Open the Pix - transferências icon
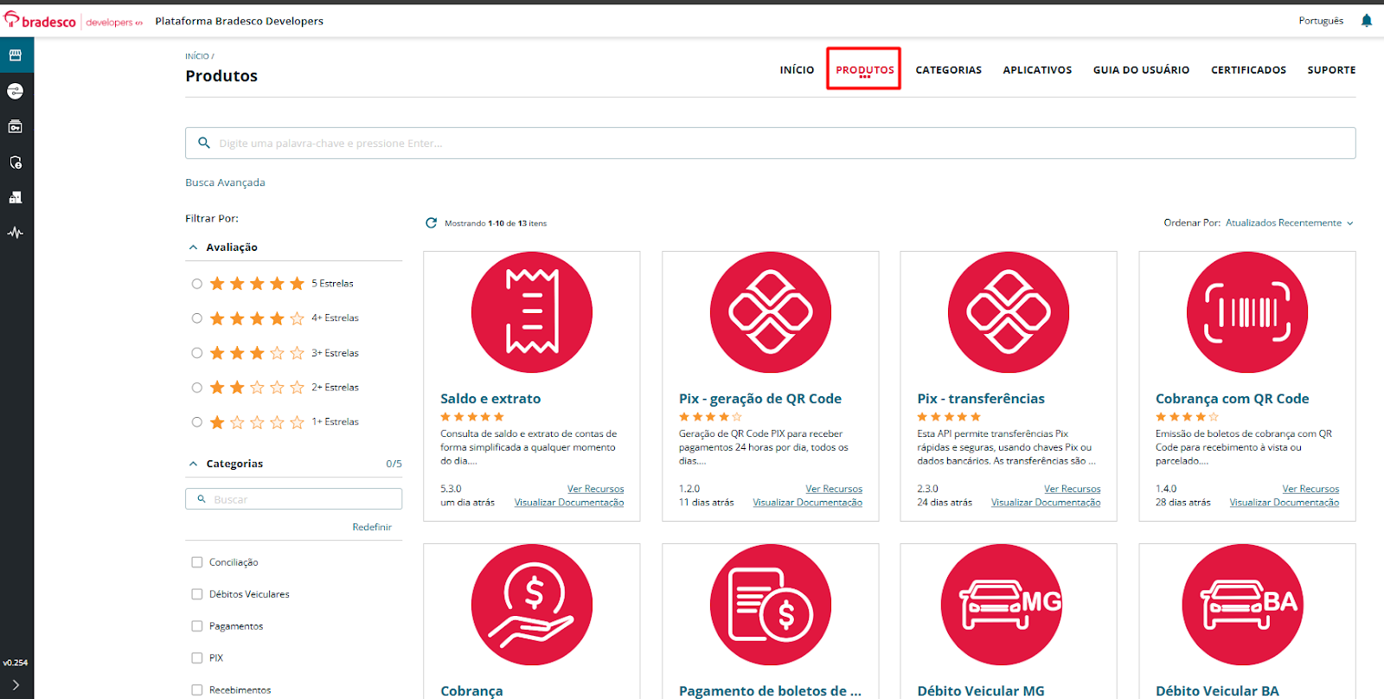The height and width of the screenshot is (699, 1384). tap(1009, 312)
